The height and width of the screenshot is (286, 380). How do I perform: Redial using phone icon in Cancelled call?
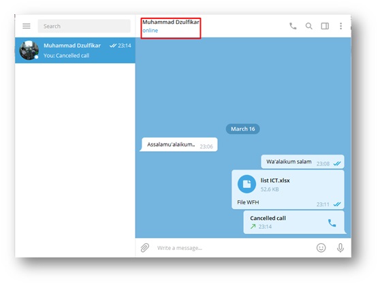[x=332, y=223]
